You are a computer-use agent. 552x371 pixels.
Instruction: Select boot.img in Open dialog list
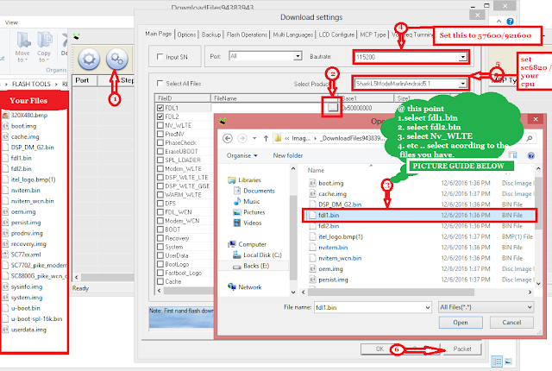click(326, 183)
